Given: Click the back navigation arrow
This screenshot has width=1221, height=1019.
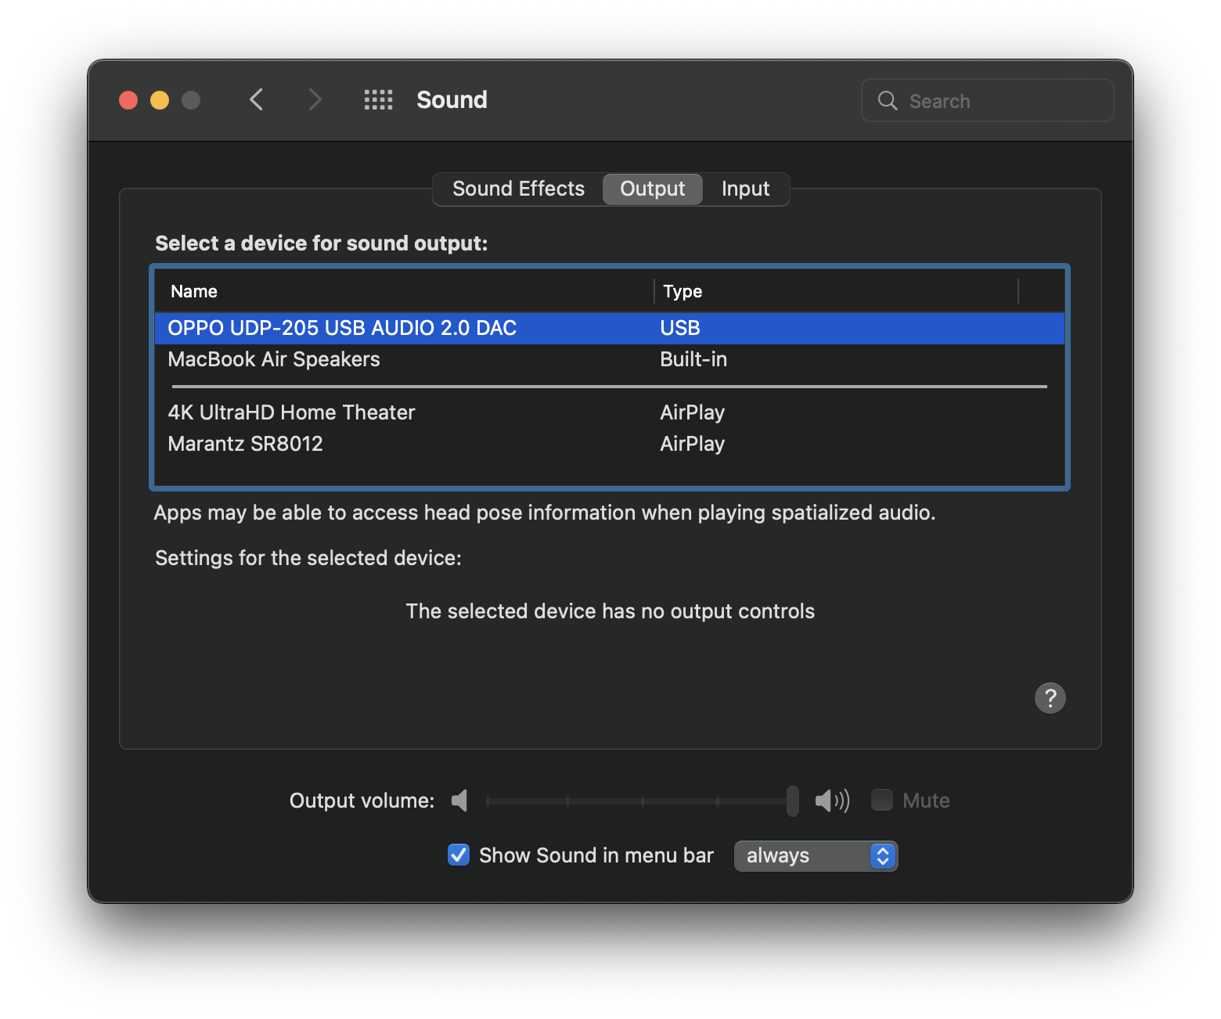Looking at the screenshot, I should 256,100.
